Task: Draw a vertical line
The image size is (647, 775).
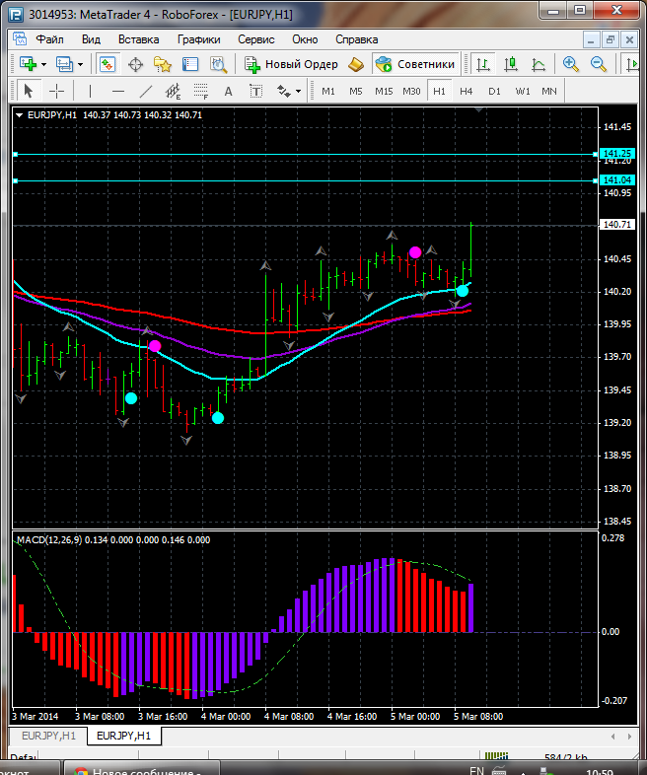Action: 90,91
